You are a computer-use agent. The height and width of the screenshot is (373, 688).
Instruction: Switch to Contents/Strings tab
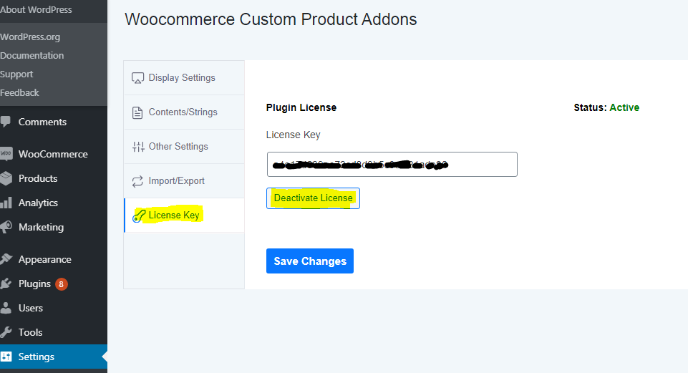(183, 112)
